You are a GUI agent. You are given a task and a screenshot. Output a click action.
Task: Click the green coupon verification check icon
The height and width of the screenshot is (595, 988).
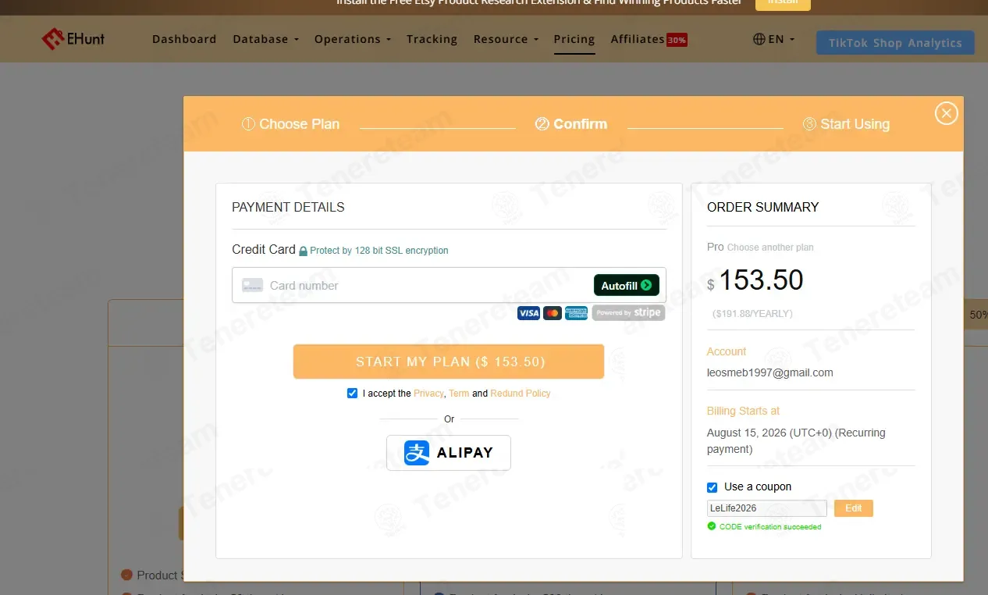tap(711, 526)
